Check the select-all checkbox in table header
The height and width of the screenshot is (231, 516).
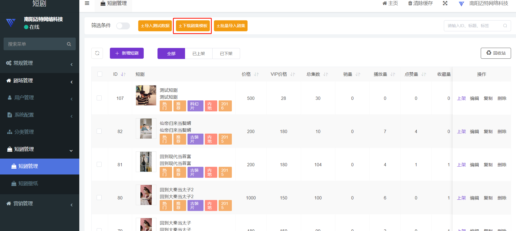[x=100, y=74]
